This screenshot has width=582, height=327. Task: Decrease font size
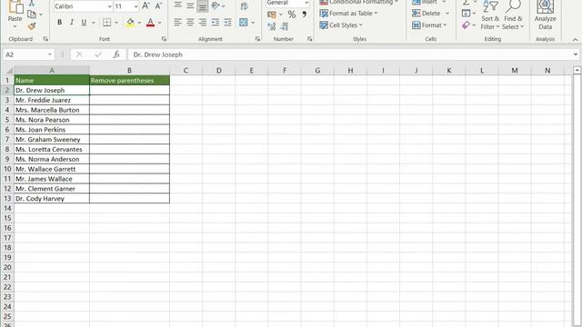coord(158,6)
